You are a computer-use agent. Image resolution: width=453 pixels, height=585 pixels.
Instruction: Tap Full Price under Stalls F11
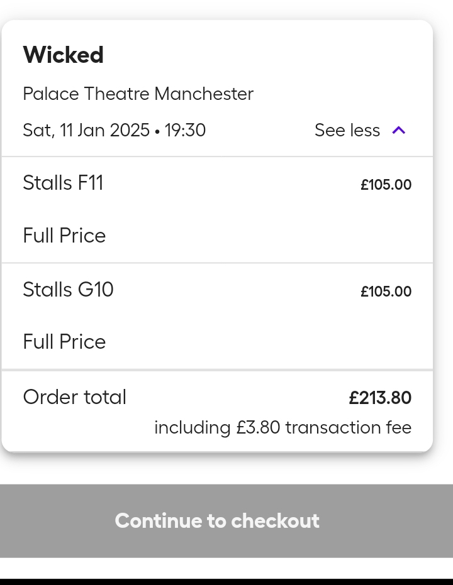coord(64,236)
